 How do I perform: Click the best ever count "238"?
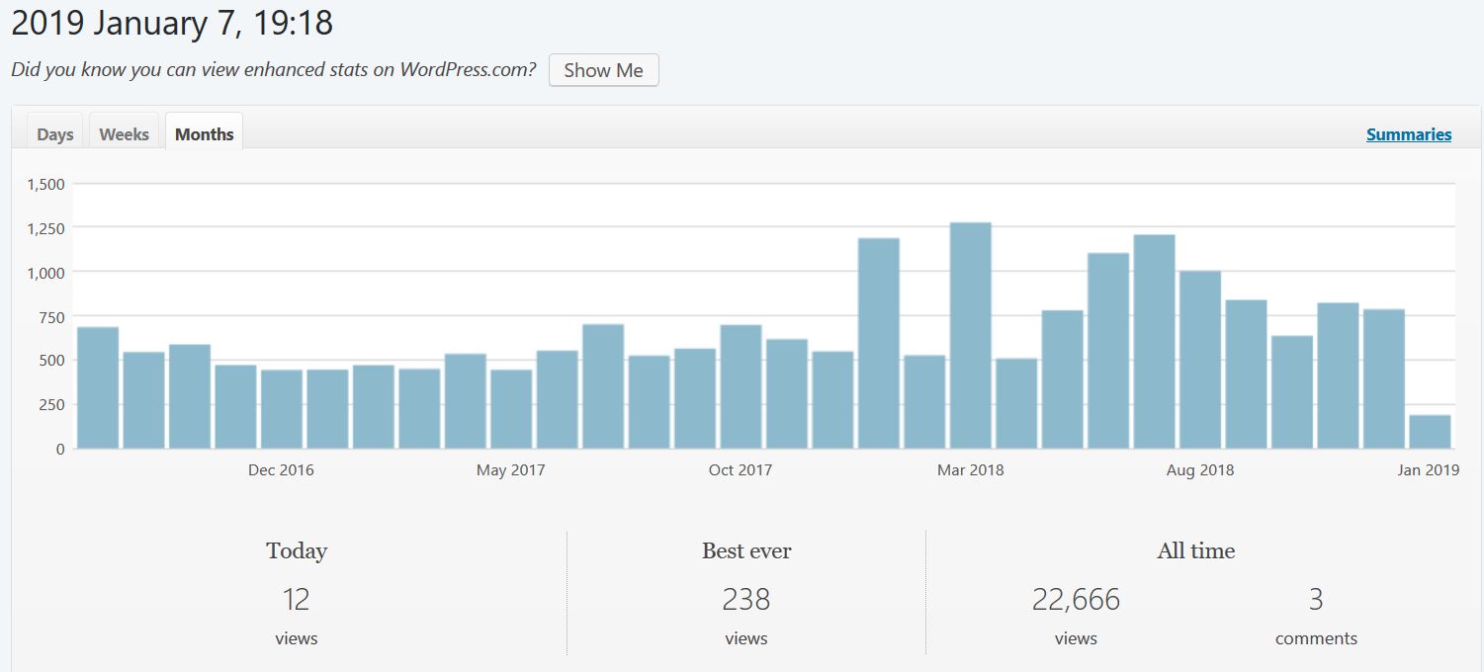point(746,599)
